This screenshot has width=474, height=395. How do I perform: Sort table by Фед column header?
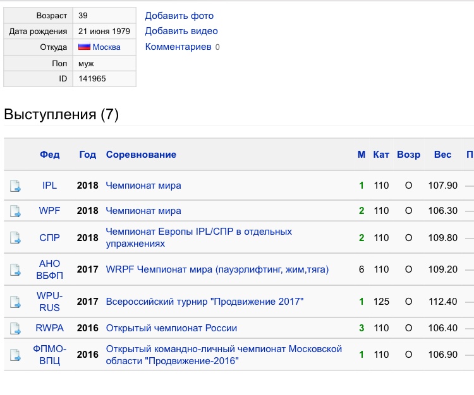(x=49, y=155)
